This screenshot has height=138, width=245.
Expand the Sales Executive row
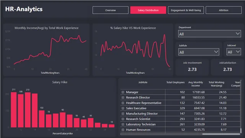pos(123,108)
